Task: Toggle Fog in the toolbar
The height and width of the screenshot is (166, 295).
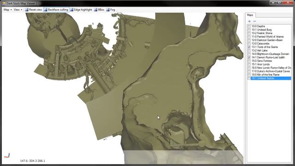Action: click(x=111, y=10)
